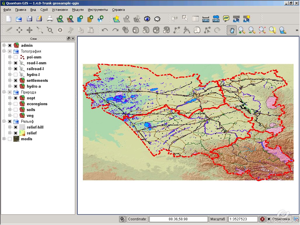Image resolution: width=300 pixels, height=225 pixels.
Task: Select the relief layer name in the tree
Action: (x=32, y=133)
